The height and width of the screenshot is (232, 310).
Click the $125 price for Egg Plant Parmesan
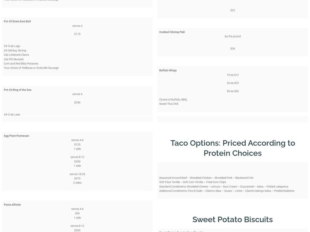(77, 145)
